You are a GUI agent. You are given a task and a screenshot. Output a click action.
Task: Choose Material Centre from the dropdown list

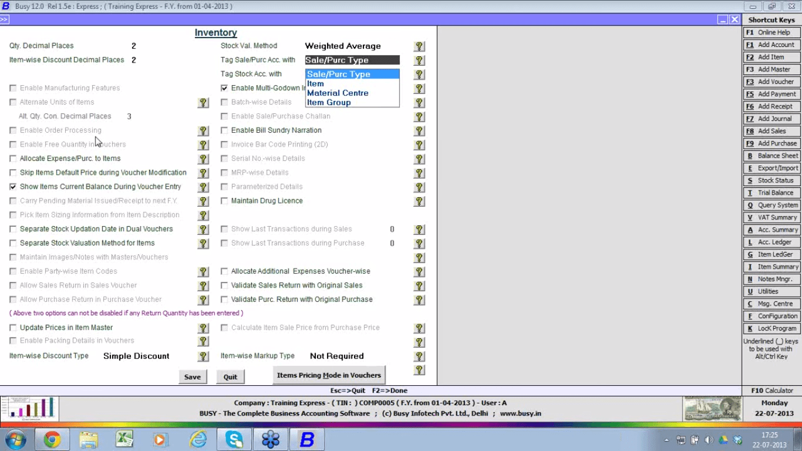click(x=352, y=93)
